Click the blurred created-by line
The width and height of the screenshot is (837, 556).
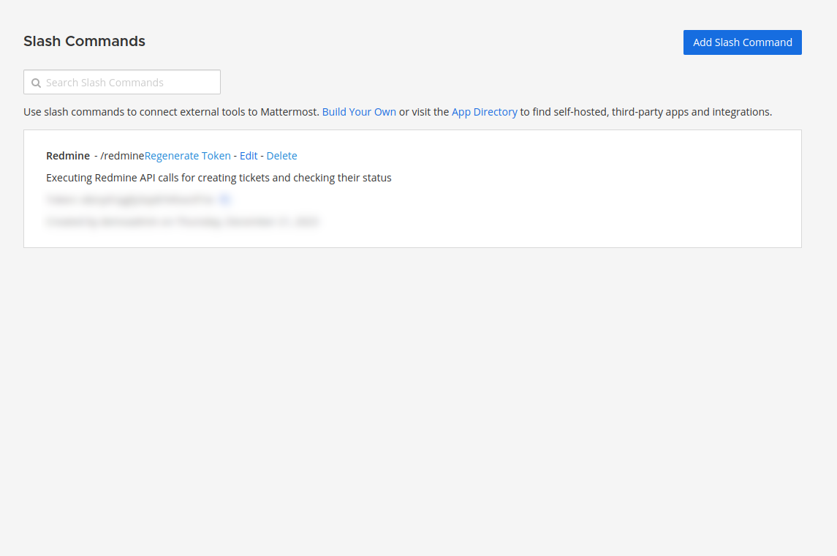point(182,221)
